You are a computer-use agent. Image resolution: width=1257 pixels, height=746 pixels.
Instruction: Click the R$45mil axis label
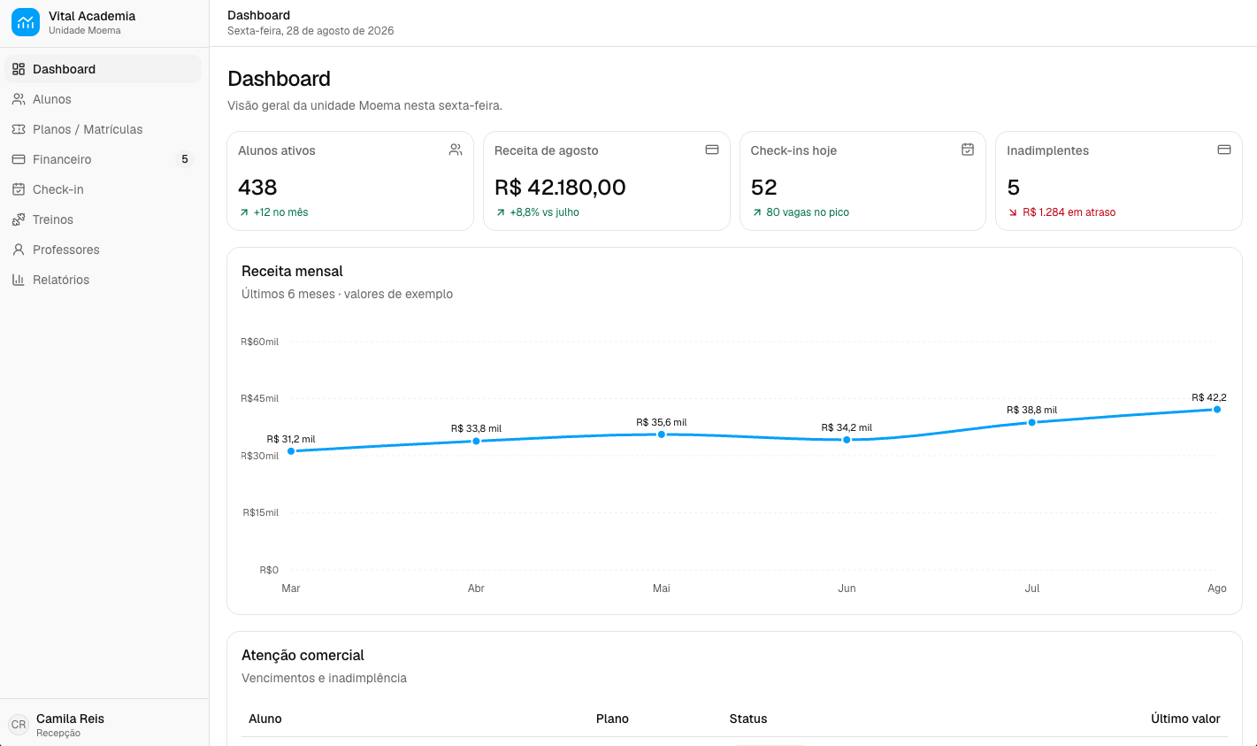260,398
